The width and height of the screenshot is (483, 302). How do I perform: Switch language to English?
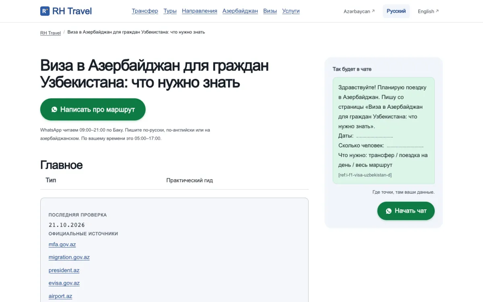pos(428,11)
